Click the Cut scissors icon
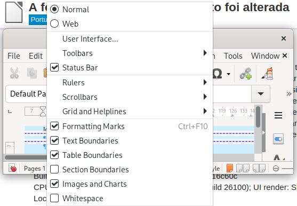This screenshot has width=297, height=206. (14, 73)
